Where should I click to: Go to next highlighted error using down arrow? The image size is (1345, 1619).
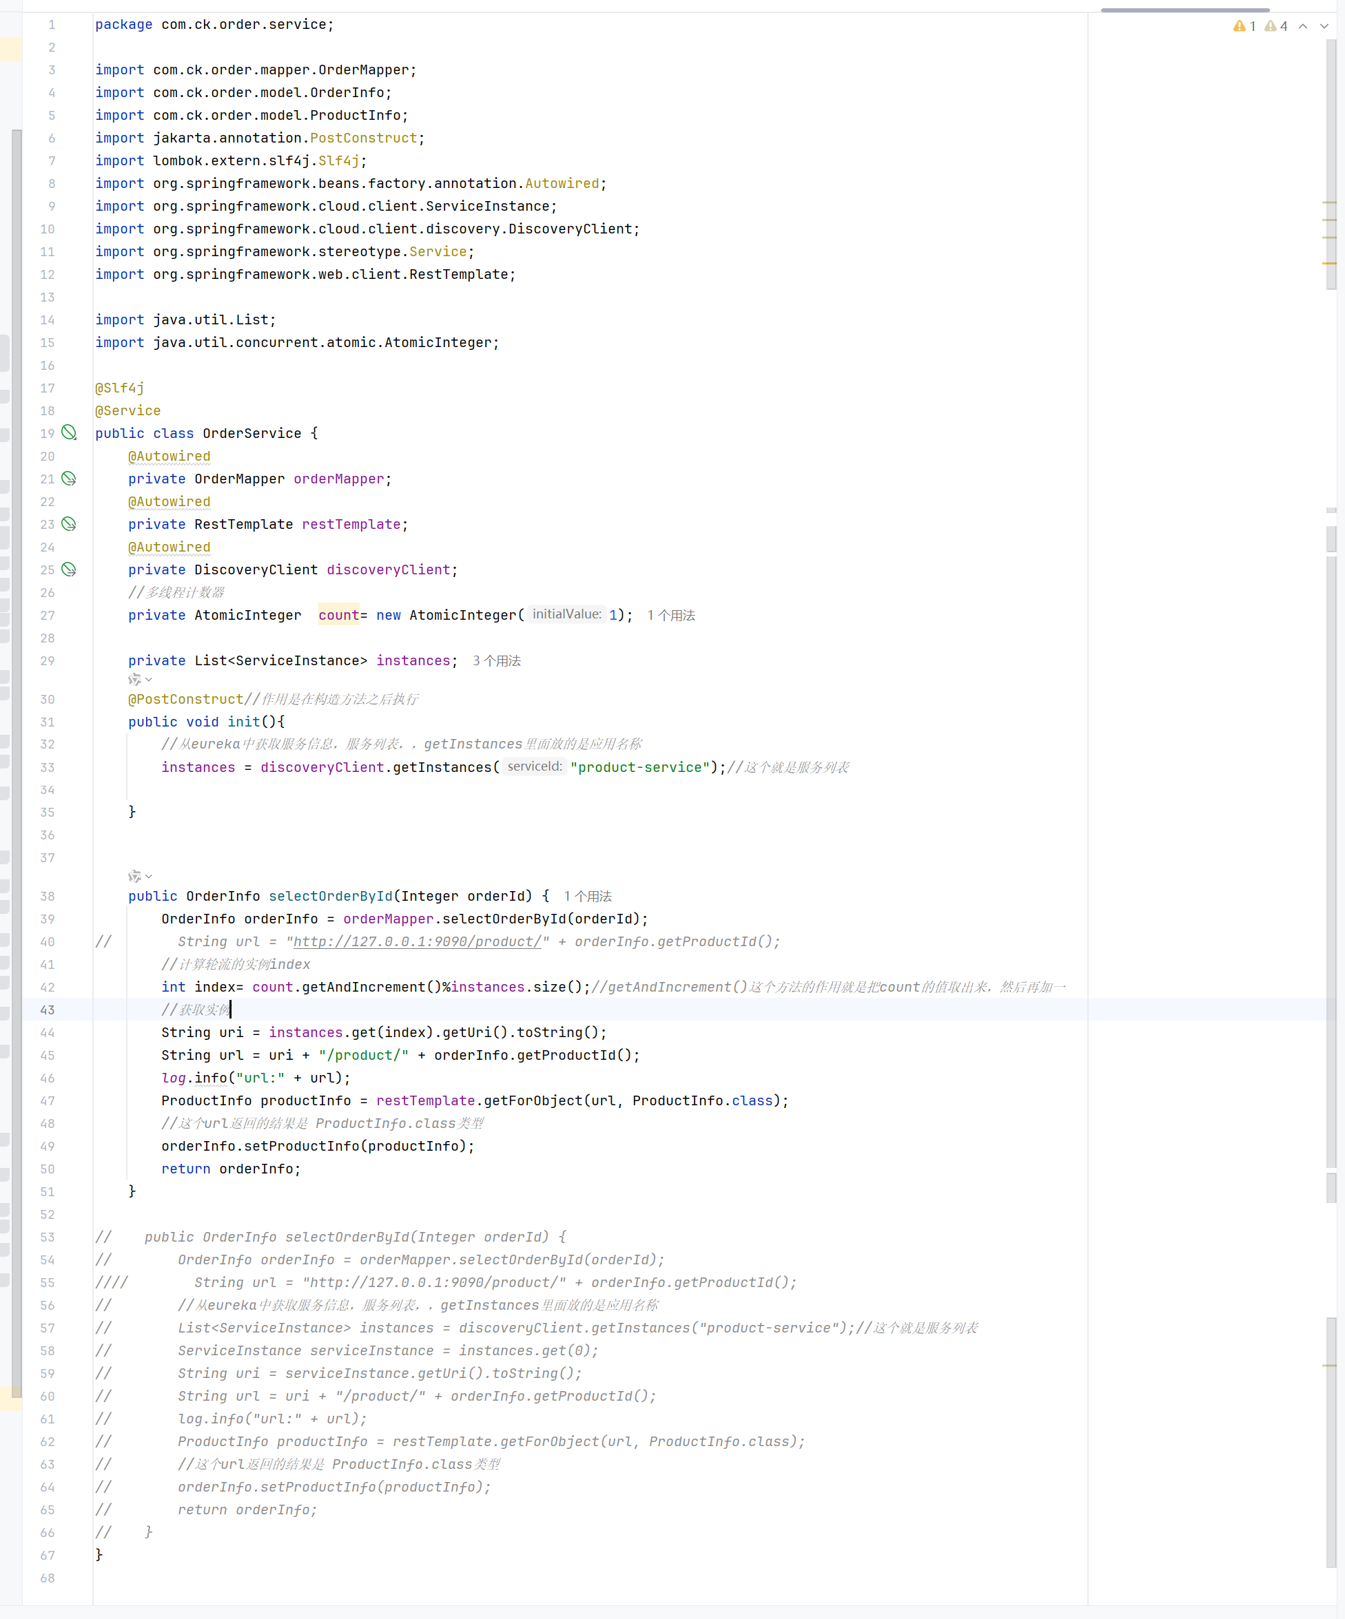1324,26
